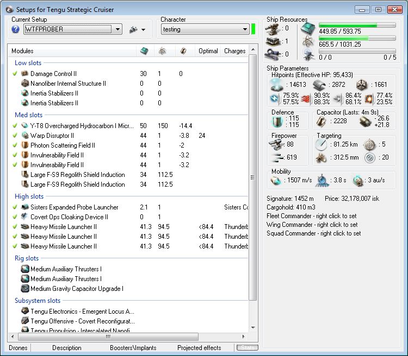Click the ship setup actions icon
Image resolution: width=408 pixels, height=356 pixels.
point(133,30)
